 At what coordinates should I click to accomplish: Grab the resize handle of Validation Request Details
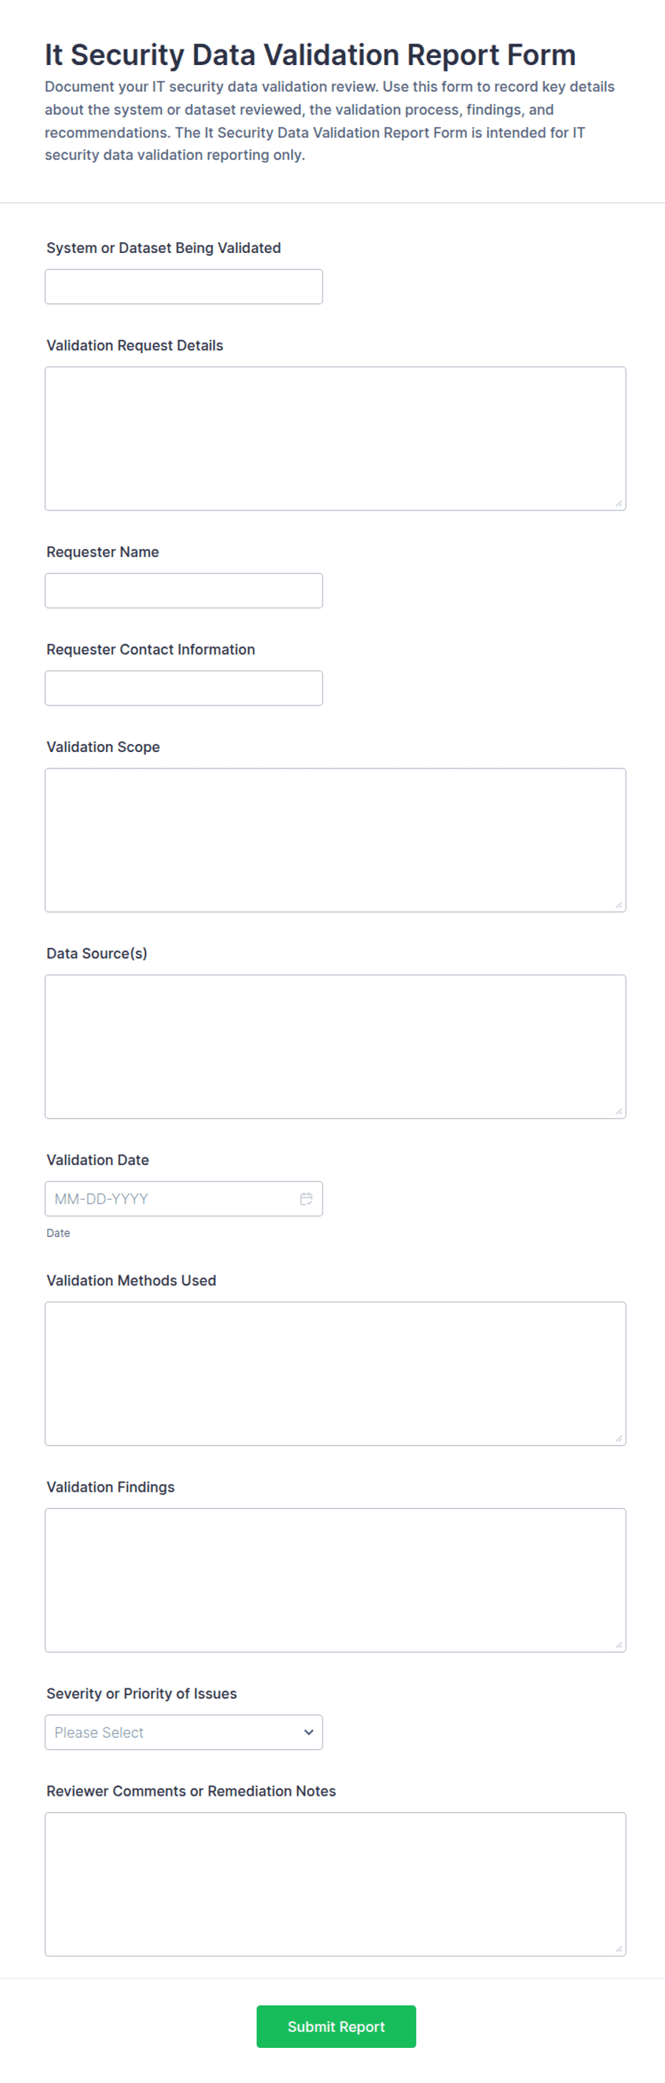[619, 503]
